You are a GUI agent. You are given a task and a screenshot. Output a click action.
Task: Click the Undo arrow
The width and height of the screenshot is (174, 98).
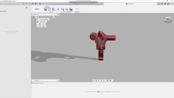(43, 4)
